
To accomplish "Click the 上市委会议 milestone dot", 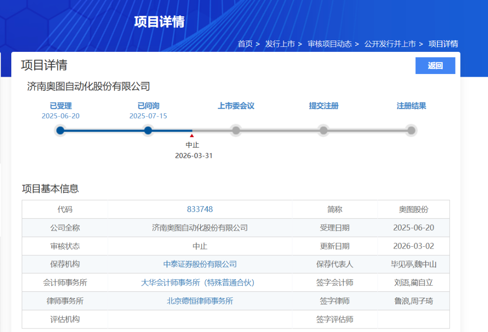I will 236,130.
